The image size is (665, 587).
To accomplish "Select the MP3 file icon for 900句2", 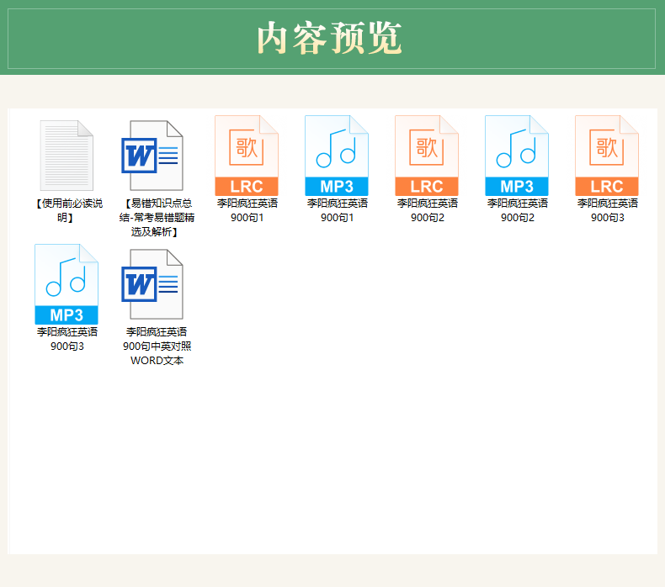I will [517, 156].
